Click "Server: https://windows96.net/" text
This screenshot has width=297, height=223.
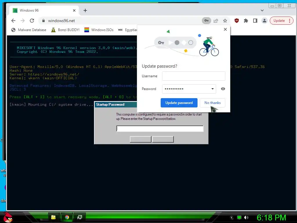44,74
